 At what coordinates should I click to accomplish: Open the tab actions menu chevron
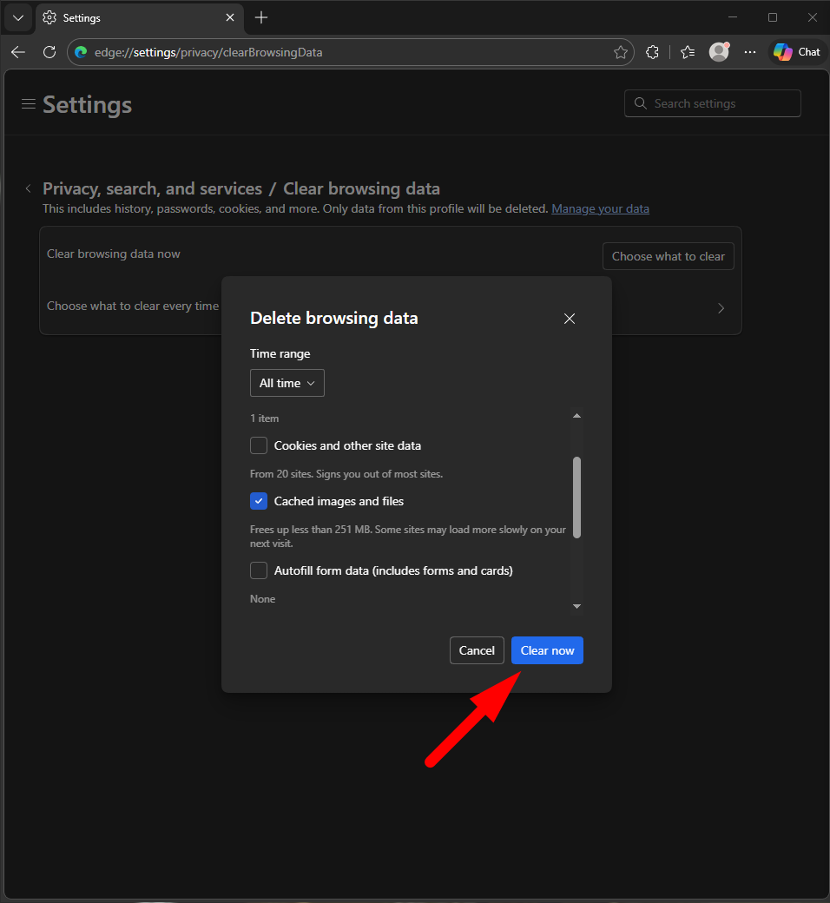[x=18, y=18]
